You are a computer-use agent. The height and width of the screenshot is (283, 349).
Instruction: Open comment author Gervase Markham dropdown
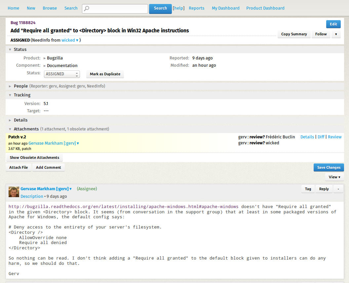tap(46, 189)
